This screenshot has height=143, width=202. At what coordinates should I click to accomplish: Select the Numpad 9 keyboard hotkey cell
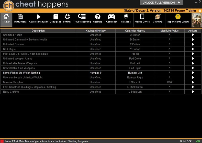pyautogui.click(x=95, y=73)
